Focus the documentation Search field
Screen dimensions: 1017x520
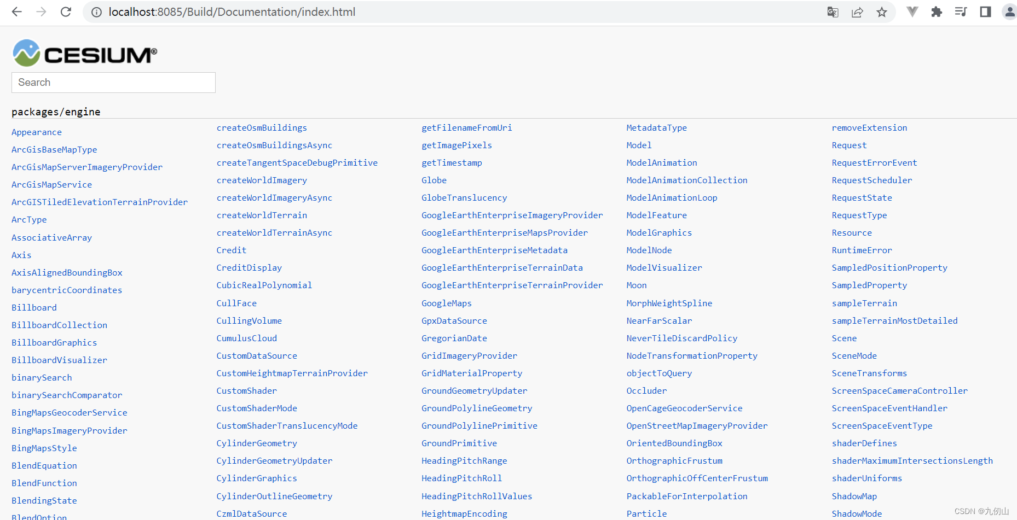click(113, 83)
